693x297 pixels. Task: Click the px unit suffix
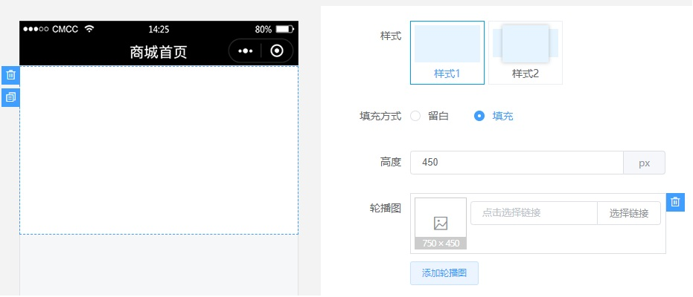coord(645,163)
